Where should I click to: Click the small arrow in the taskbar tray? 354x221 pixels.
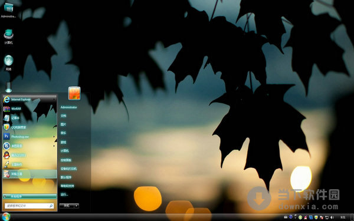coord(296,218)
